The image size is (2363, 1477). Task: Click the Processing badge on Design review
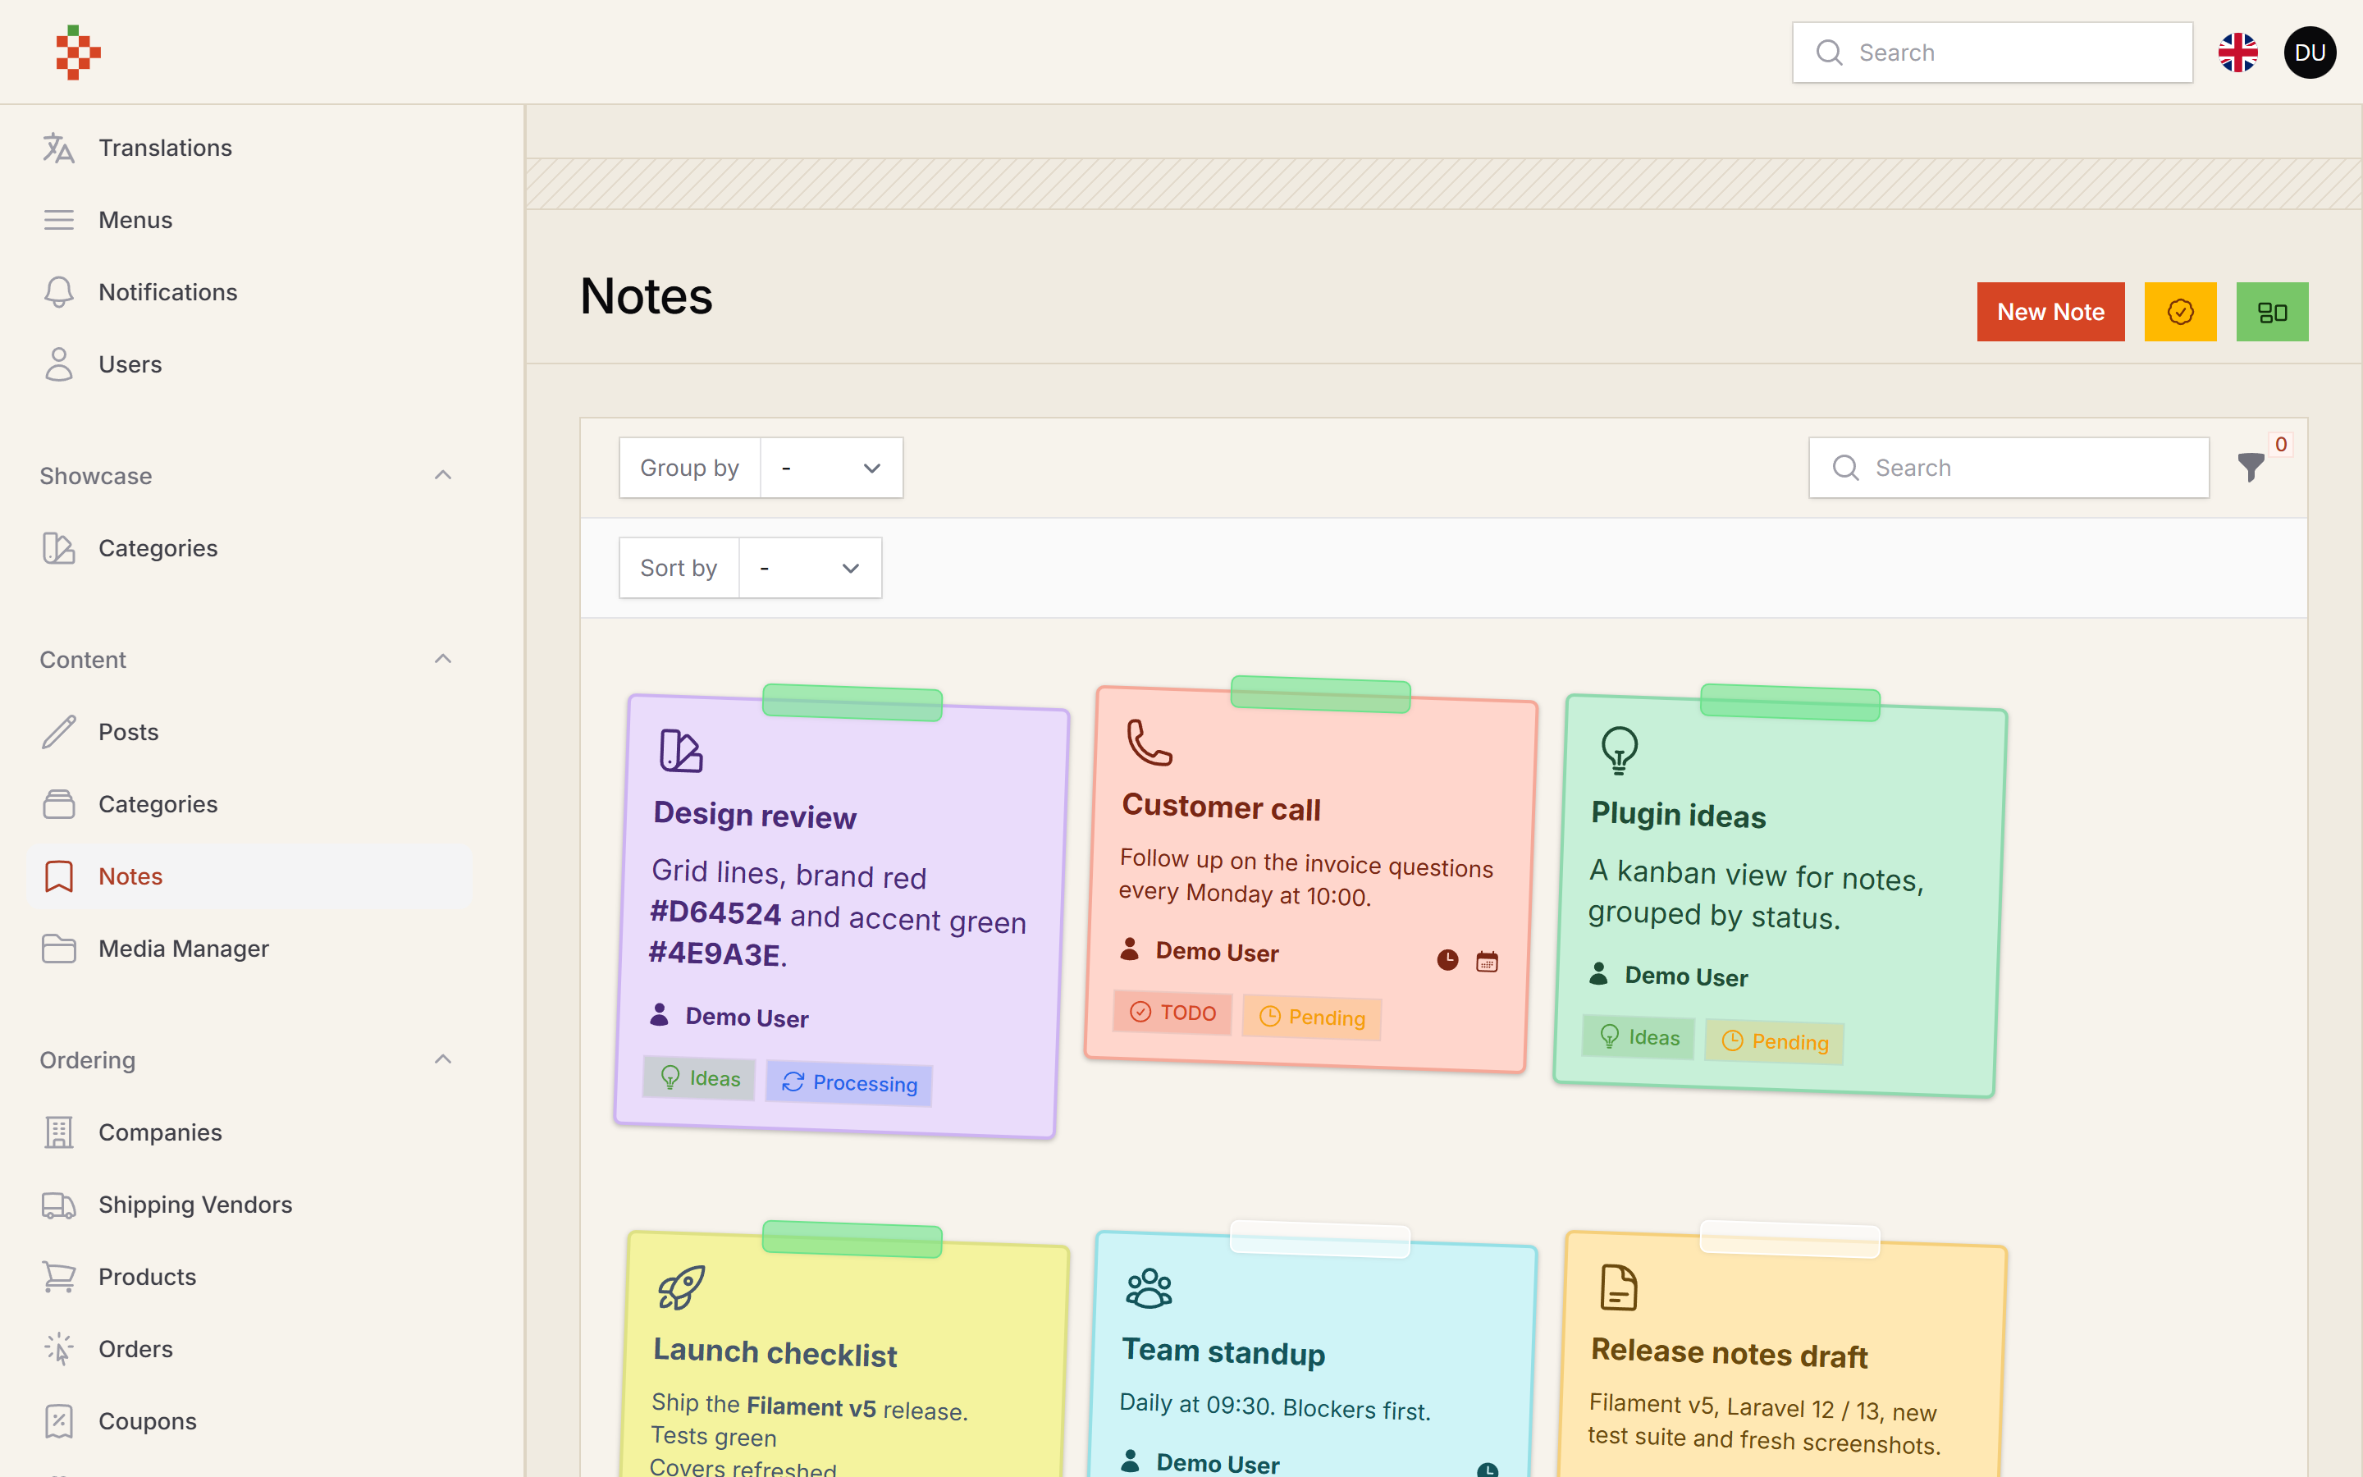click(x=848, y=1083)
